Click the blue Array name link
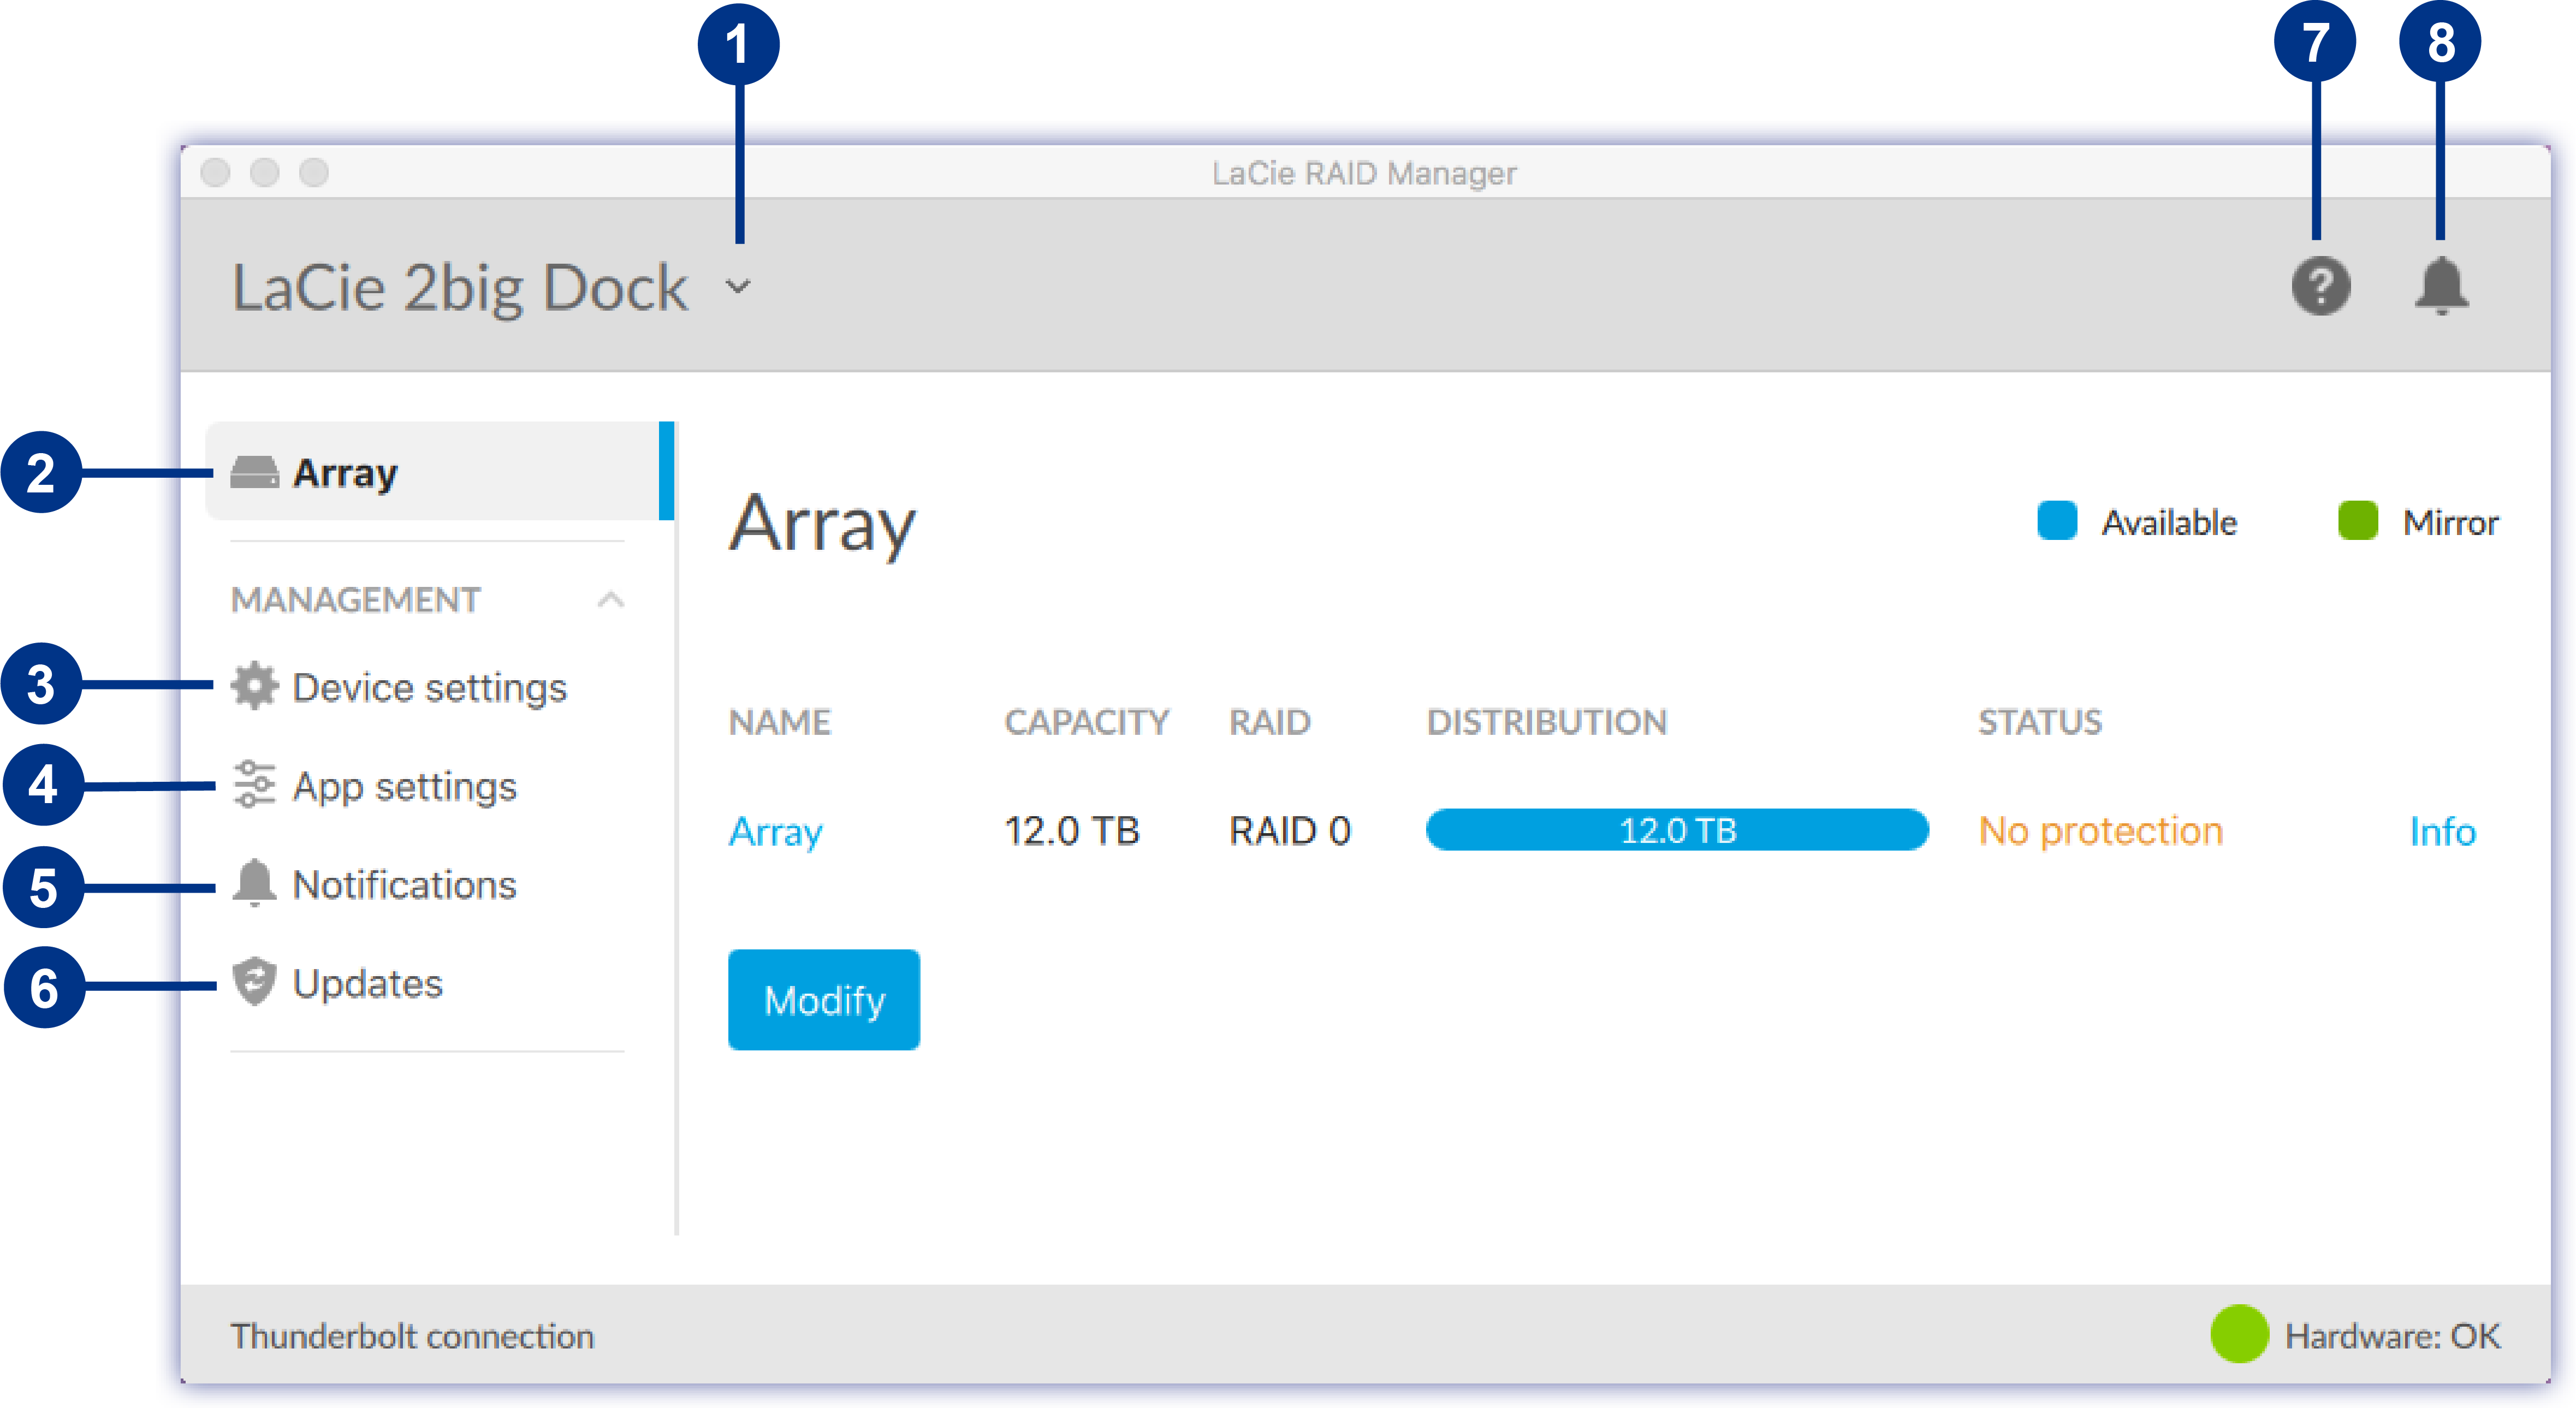The height and width of the screenshot is (1408, 2576). pos(775,831)
